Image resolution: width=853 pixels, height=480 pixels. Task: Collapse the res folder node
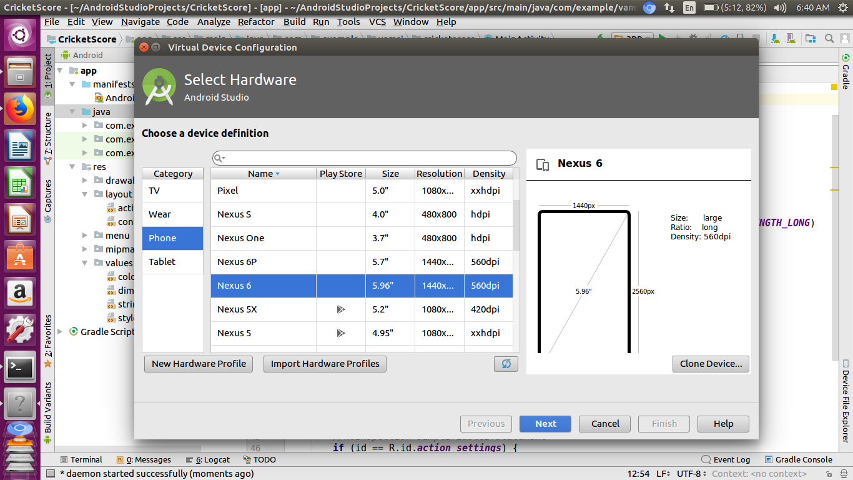[72, 167]
